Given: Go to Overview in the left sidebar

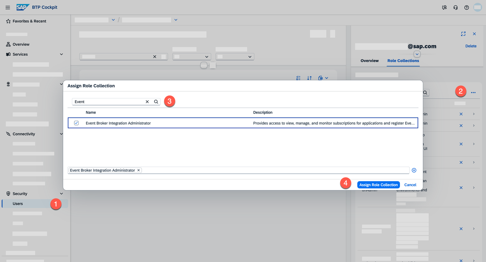Looking at the screenshot, I should (x=21, y=45).
